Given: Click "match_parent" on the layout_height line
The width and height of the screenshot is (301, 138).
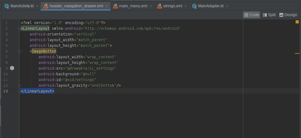Looking at the screenshot, I should (94, 46).
